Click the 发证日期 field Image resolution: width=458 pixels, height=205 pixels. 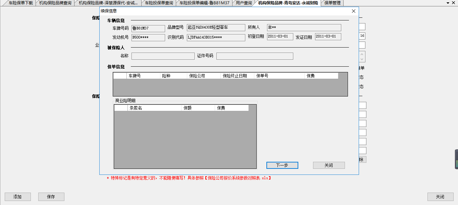(328, 37)
